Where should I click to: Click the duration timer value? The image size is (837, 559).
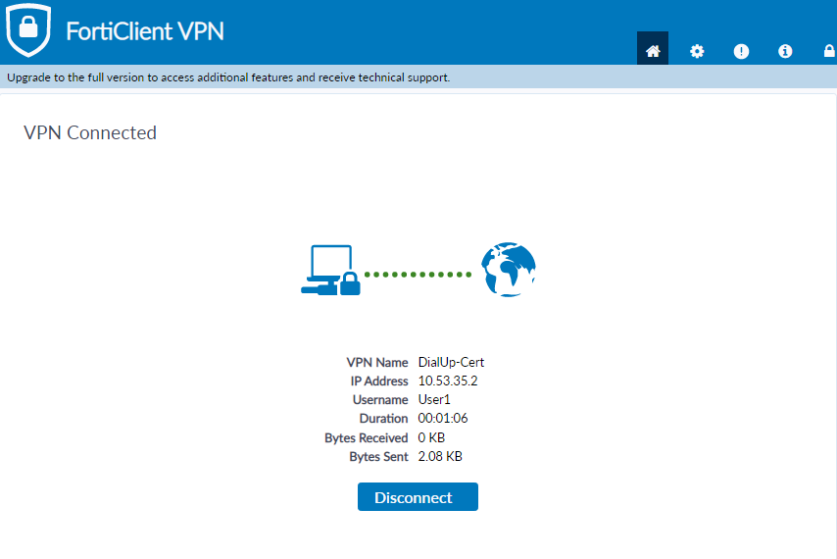pyautogui.click(x=443, y=419)
